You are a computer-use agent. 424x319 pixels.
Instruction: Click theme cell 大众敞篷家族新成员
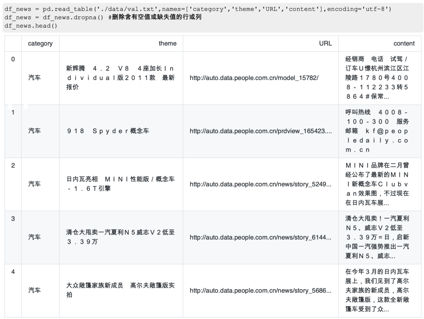coord(121,290)
